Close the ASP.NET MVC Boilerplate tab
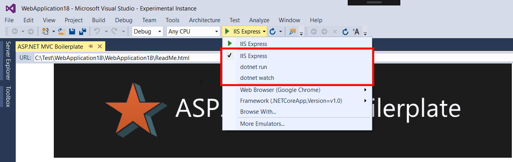This screenshot has height=162, width=513. click(99, 46)
